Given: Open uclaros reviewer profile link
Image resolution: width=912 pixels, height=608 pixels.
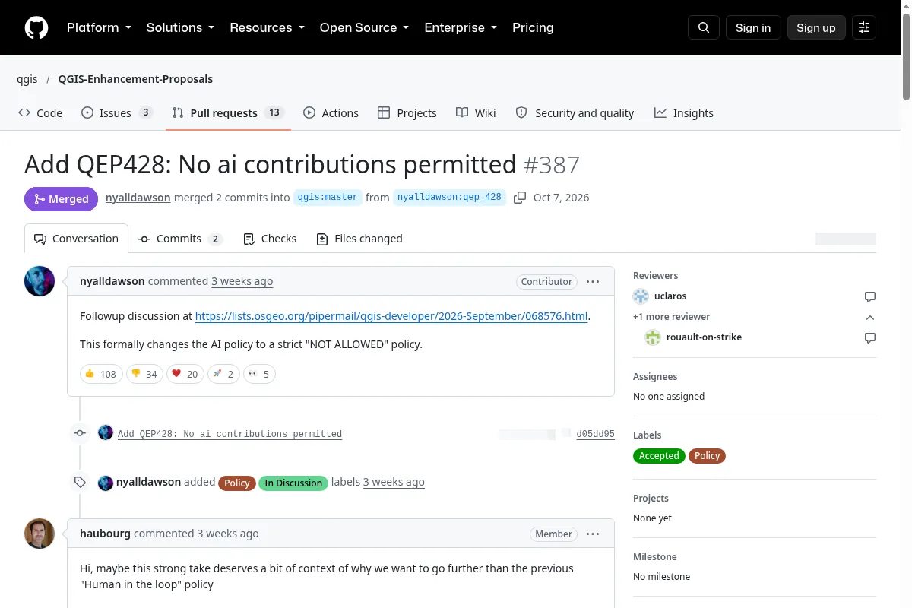Looking at the screenshot, I should coord(670,296).
